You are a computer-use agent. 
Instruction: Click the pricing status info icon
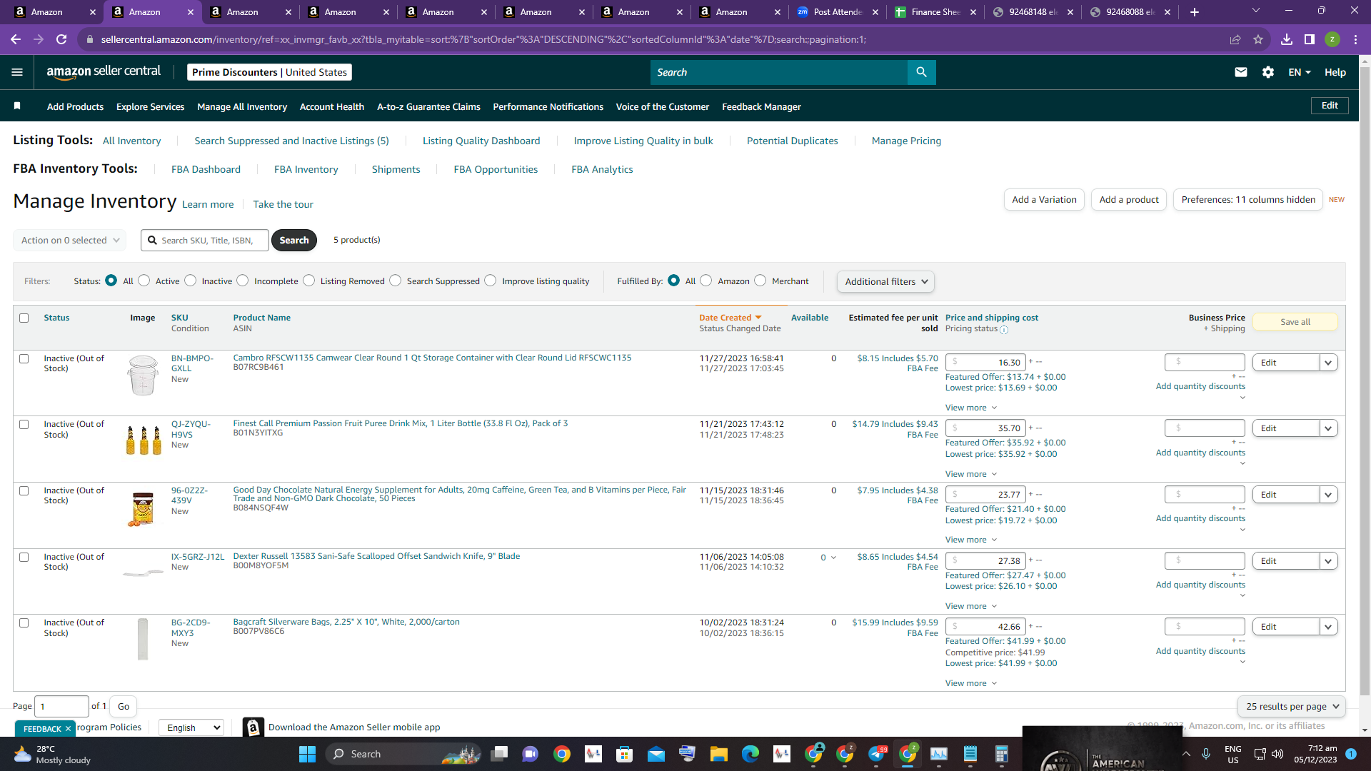pyautogui.click(x=1004, y=330)
